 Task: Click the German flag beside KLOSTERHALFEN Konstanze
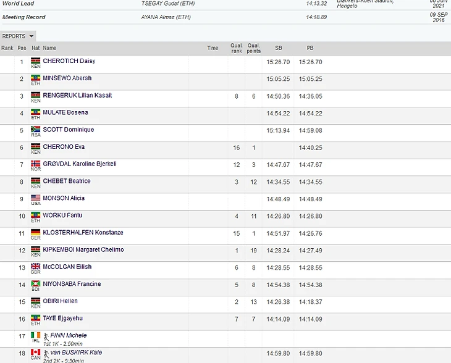(x=35, y=232)
